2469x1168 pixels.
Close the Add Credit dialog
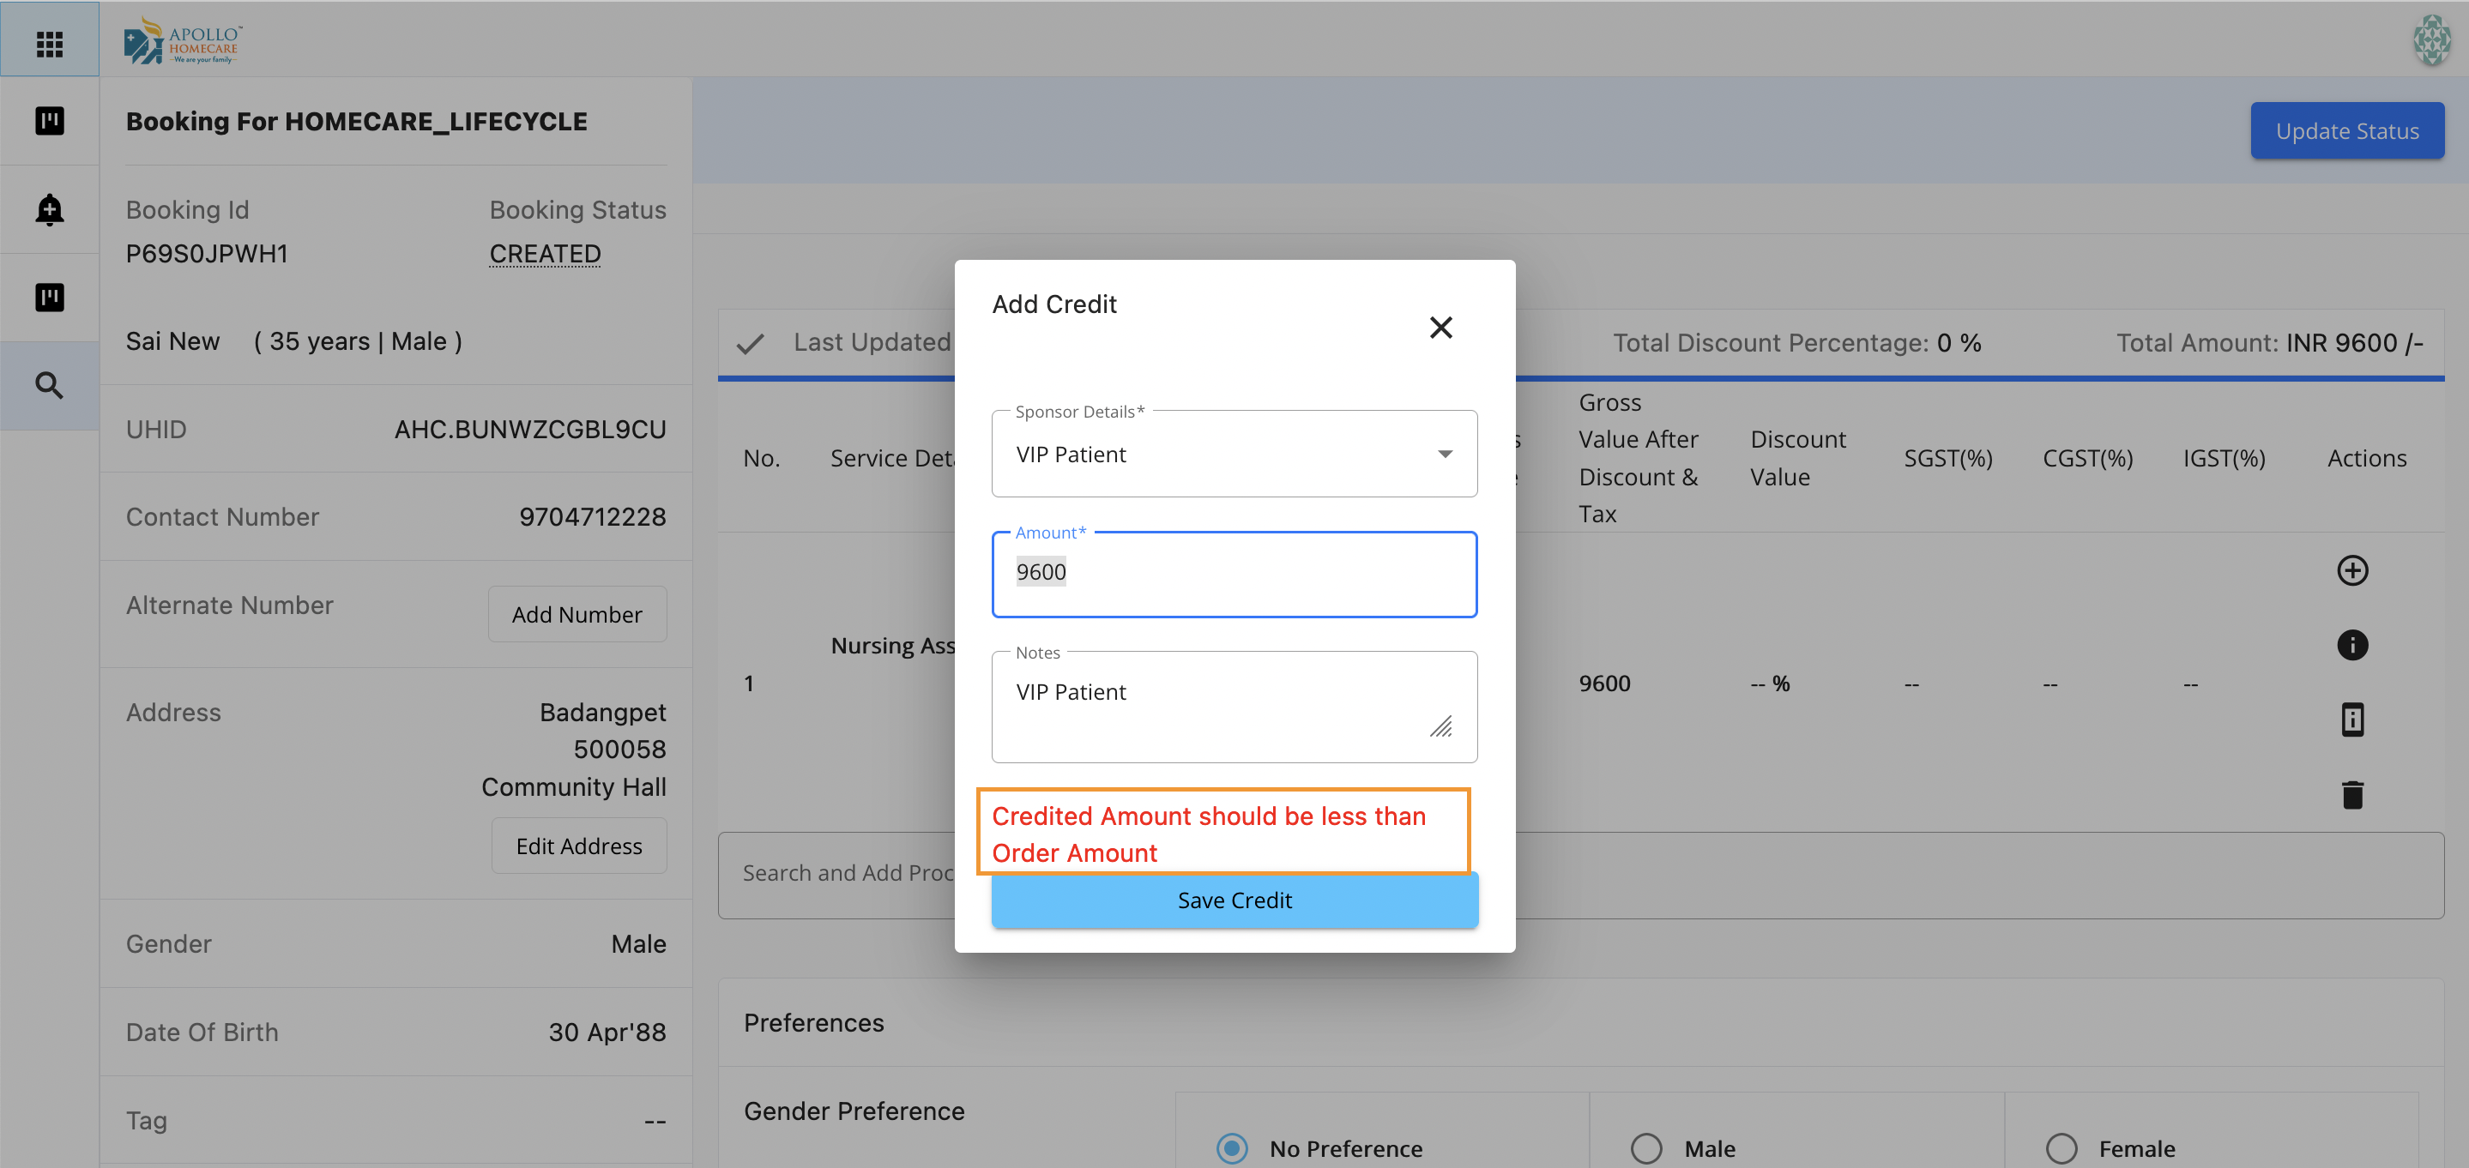[x=1440, y=328]
